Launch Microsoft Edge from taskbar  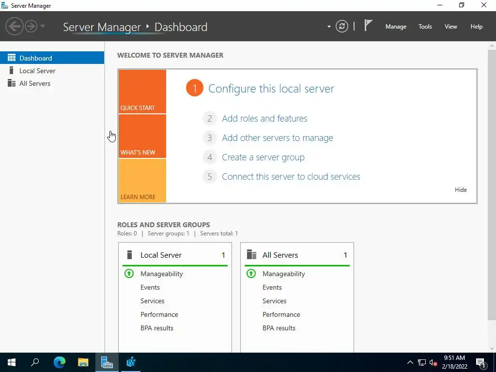pyautogui.click(x=59, y=362)
